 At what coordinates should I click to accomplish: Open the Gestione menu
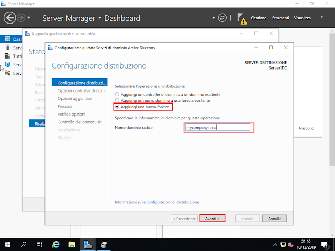(259, 18)
